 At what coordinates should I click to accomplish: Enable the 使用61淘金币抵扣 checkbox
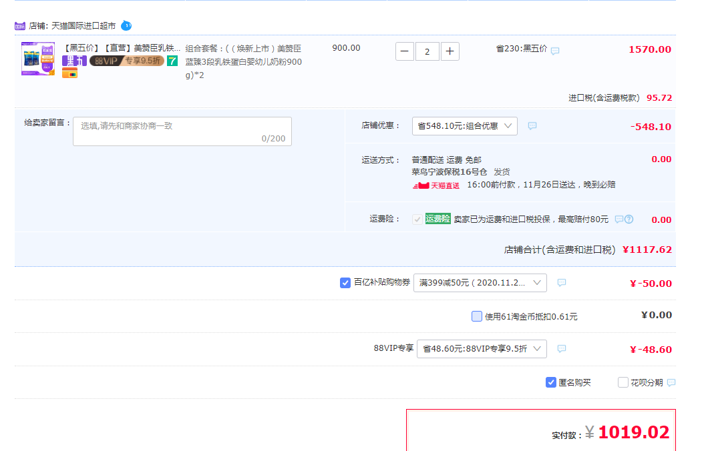(477, 316)
